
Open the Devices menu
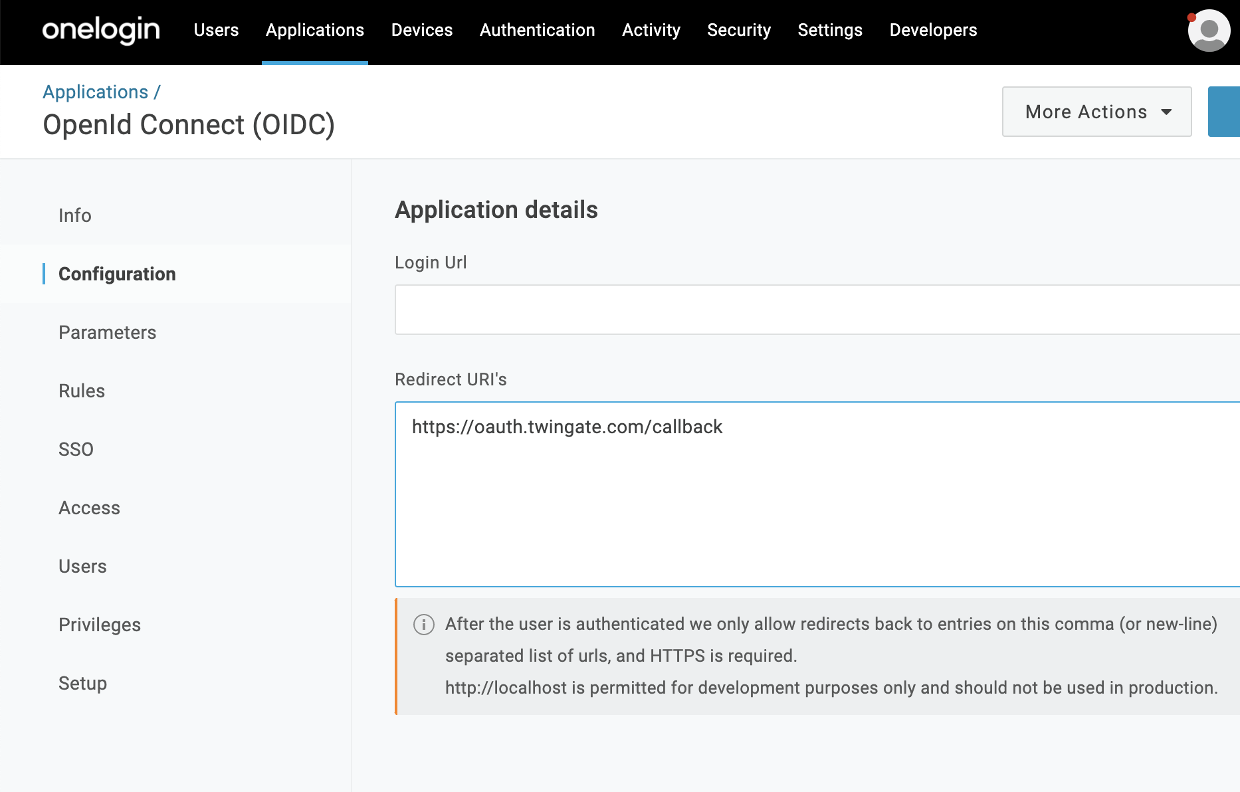[422, 30]
